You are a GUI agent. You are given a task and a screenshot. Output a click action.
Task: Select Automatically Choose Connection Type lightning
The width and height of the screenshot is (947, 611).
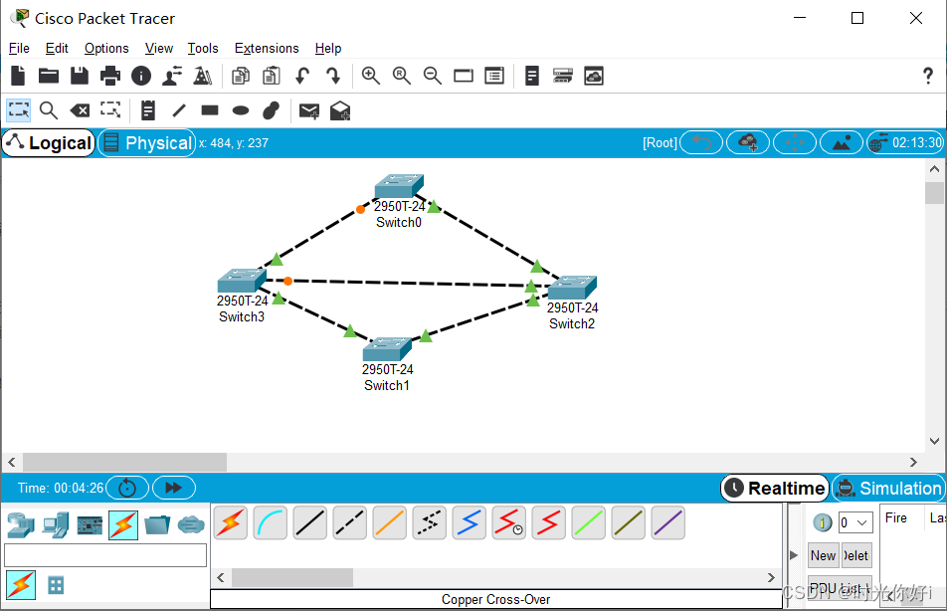click(230, 522)
